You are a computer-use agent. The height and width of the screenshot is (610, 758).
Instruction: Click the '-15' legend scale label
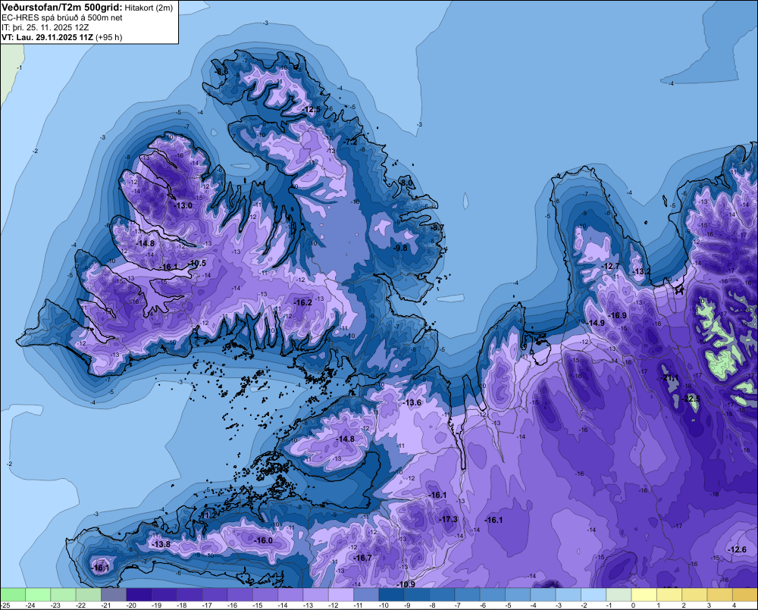(258, 605)
